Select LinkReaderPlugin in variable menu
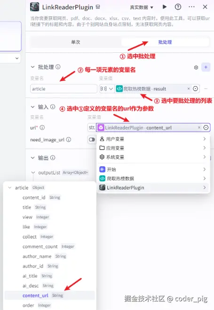 (153, 188)
